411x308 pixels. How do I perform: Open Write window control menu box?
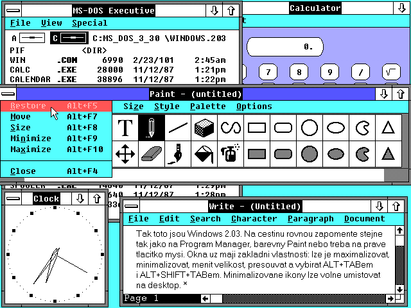[x=131, y=207]
